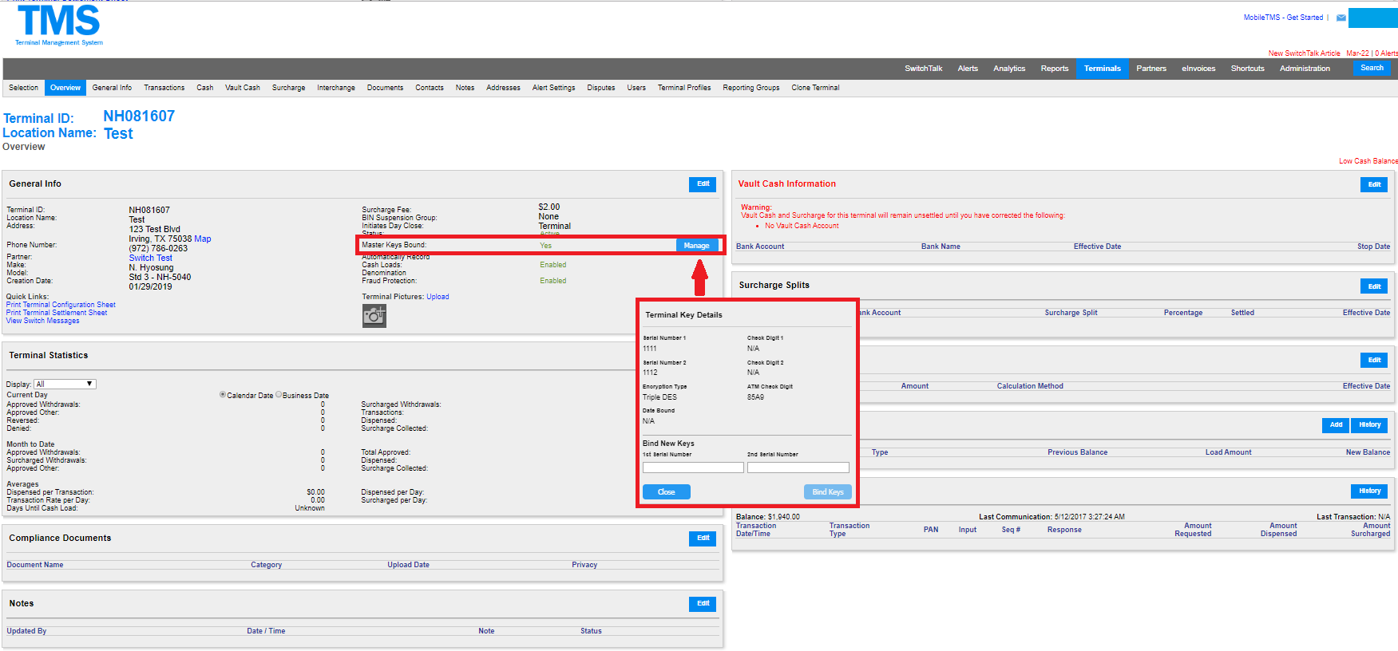
Task: Click the Mar-22 | 0 Alerts indicator
Action: click(x=1372, y=53)
